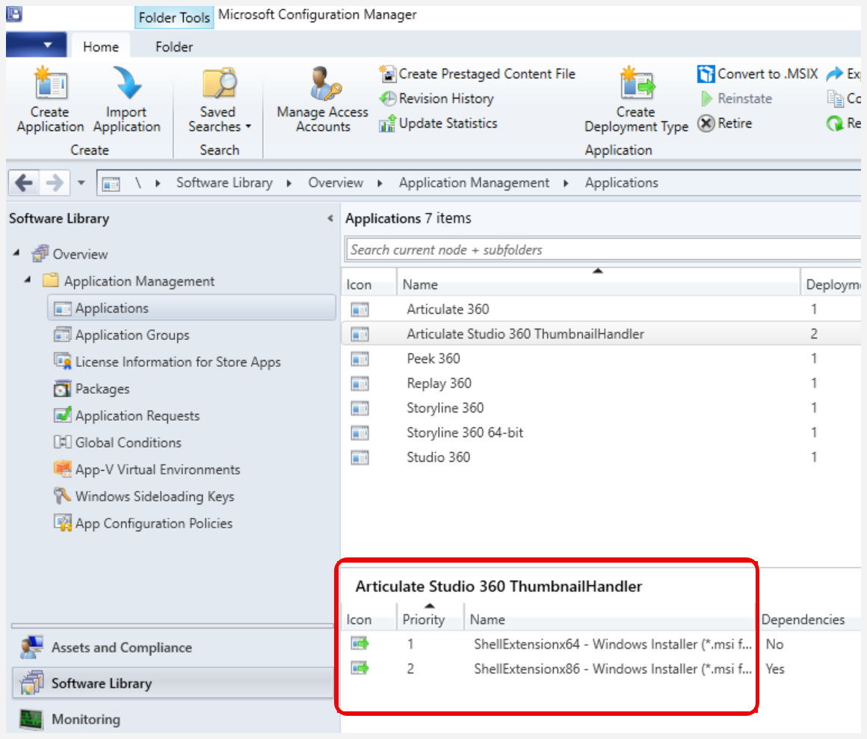Click the Monitoring workspace icon
The height and width of the screenshot is (739, 867).
pyautogui.click(x=31, y=719)
